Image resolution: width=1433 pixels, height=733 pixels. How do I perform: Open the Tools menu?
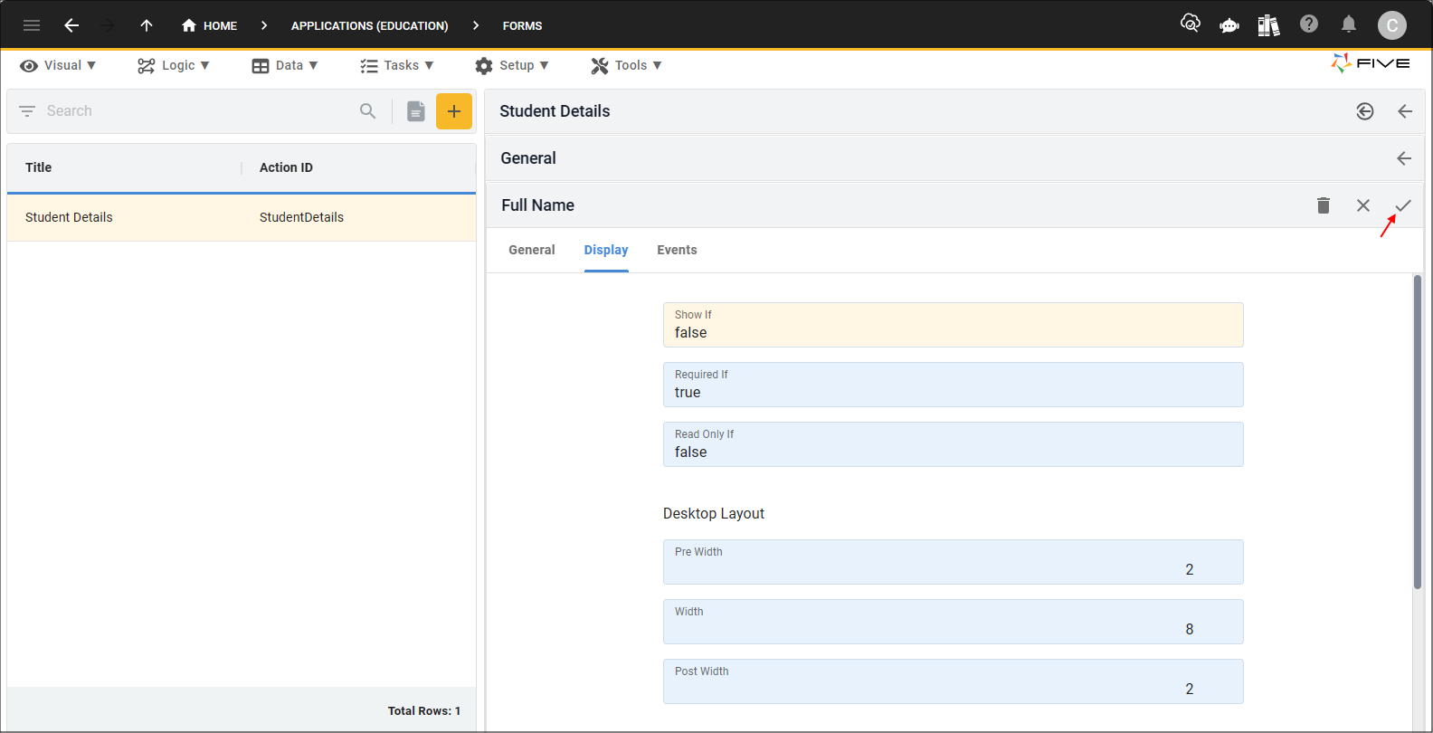point(626,65)
